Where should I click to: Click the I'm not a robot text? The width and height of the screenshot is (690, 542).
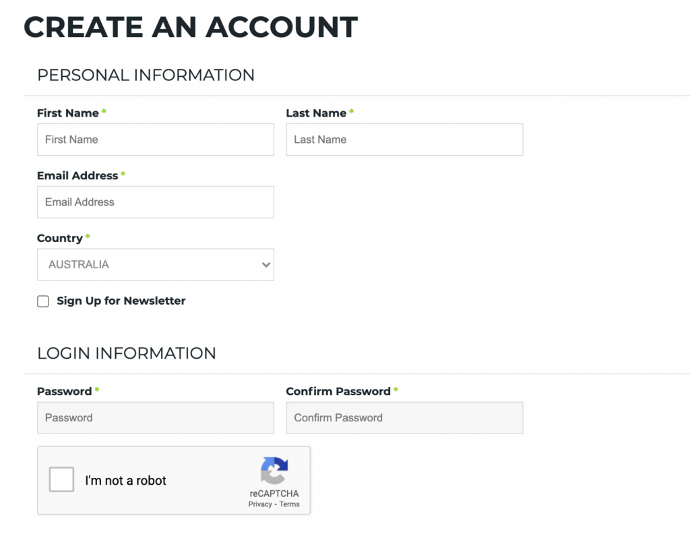click(125, 481)
